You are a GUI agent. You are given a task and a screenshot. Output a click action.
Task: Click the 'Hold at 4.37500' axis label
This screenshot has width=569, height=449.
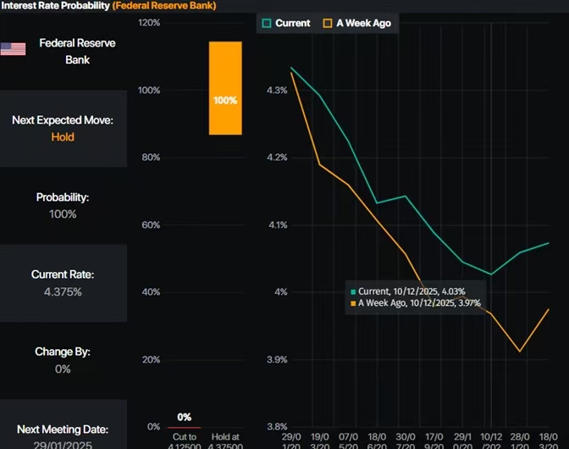pos(225,442)
